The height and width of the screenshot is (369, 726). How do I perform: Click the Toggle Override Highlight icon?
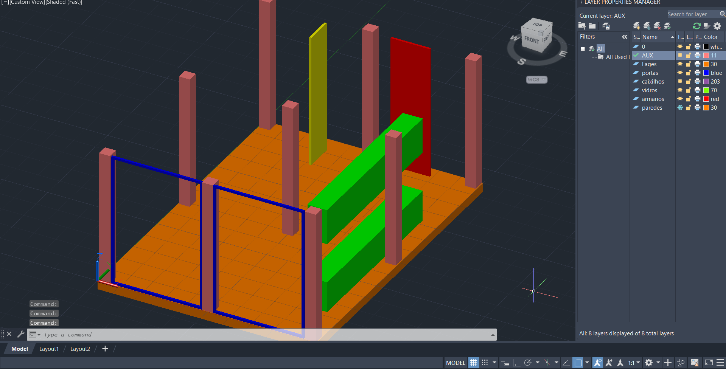707,26
